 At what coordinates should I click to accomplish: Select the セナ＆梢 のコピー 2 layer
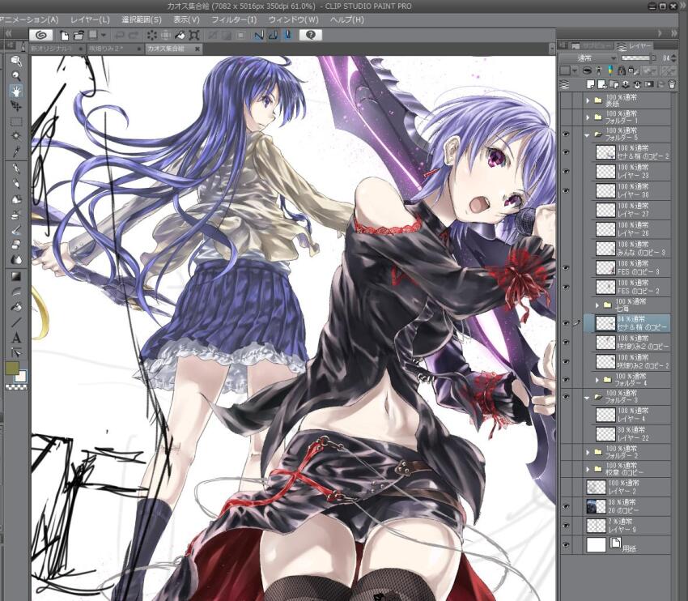tap(631, 152)
